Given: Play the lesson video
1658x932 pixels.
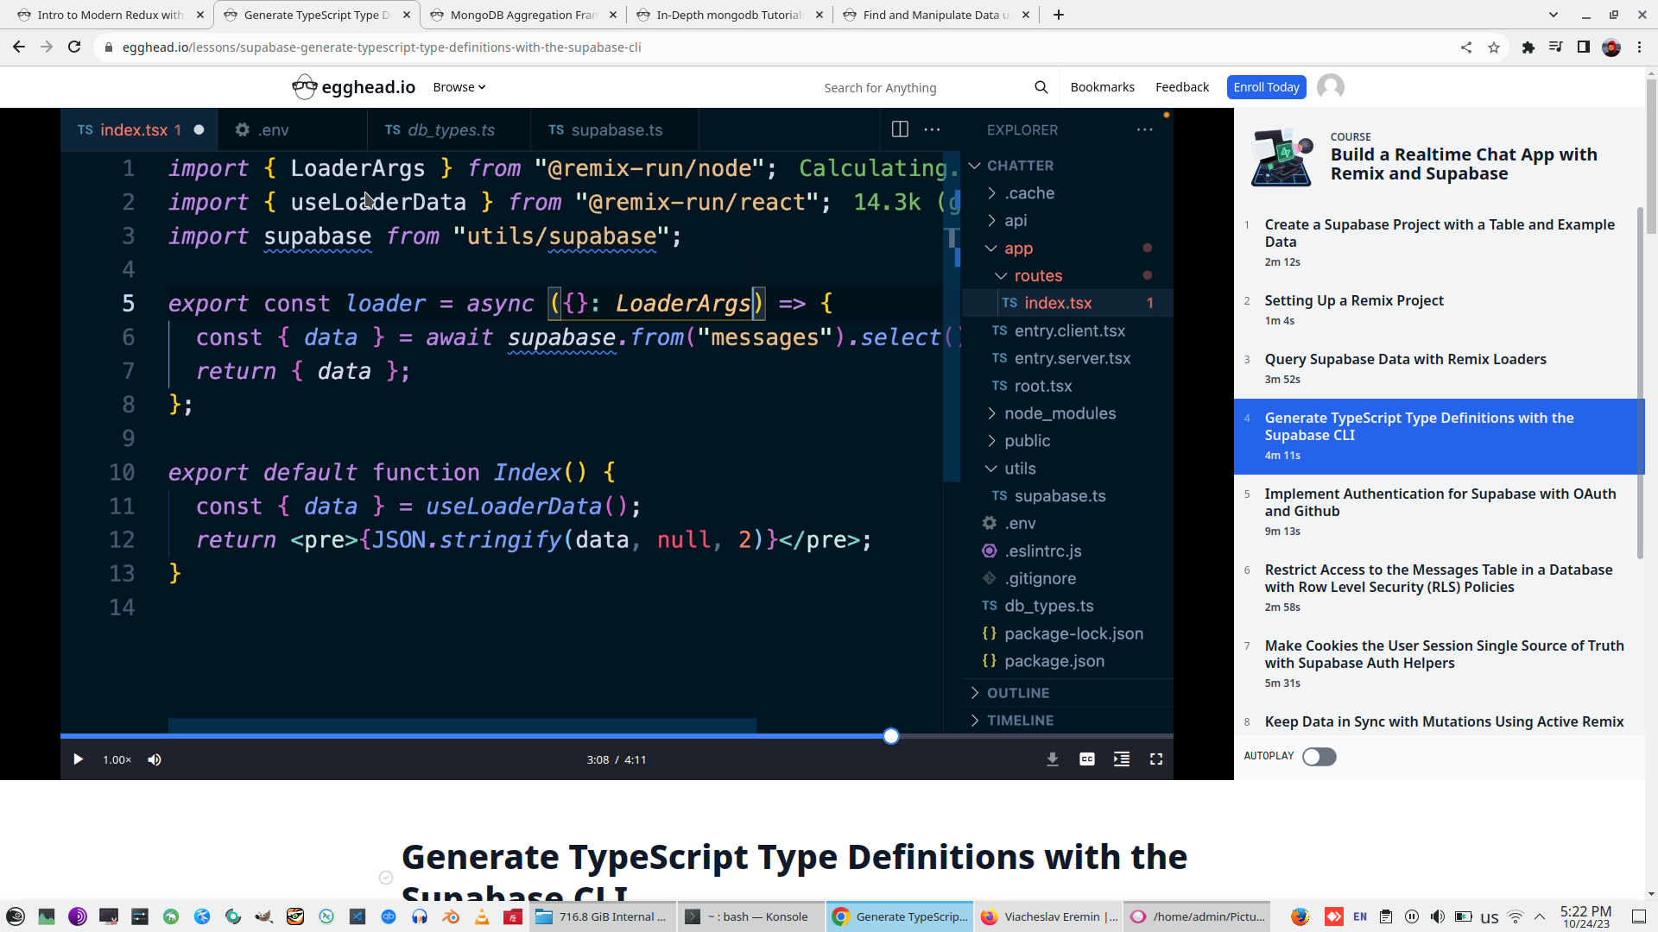Looking at the screenshot, I should [x=78, y=759].
